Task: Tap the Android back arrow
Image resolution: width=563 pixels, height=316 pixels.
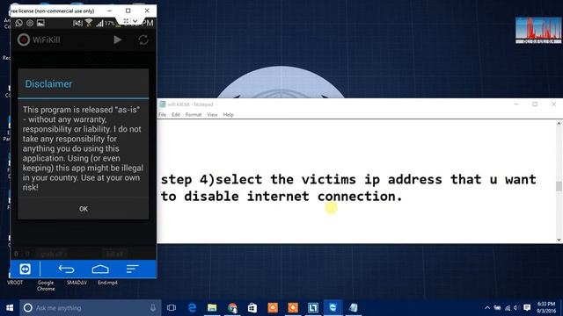Action: 67,269
